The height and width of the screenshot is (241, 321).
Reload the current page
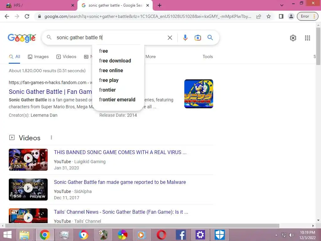click(27, 16)
